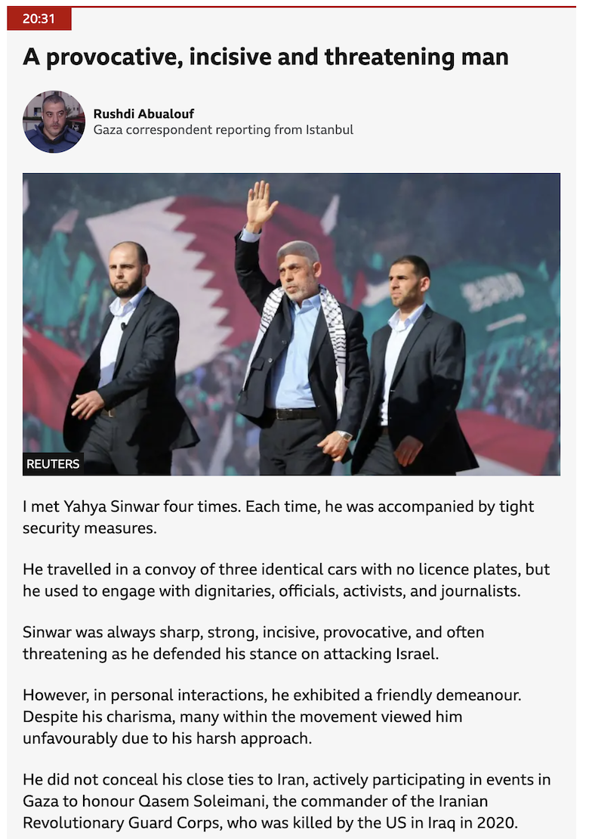Click 'Gaza correspondent reporting from Istanbul' byline text

(223, 130)
